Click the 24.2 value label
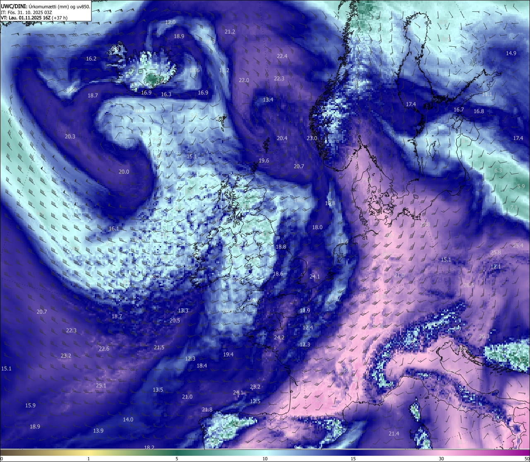The image size is (530, 462). pos(279,337)
